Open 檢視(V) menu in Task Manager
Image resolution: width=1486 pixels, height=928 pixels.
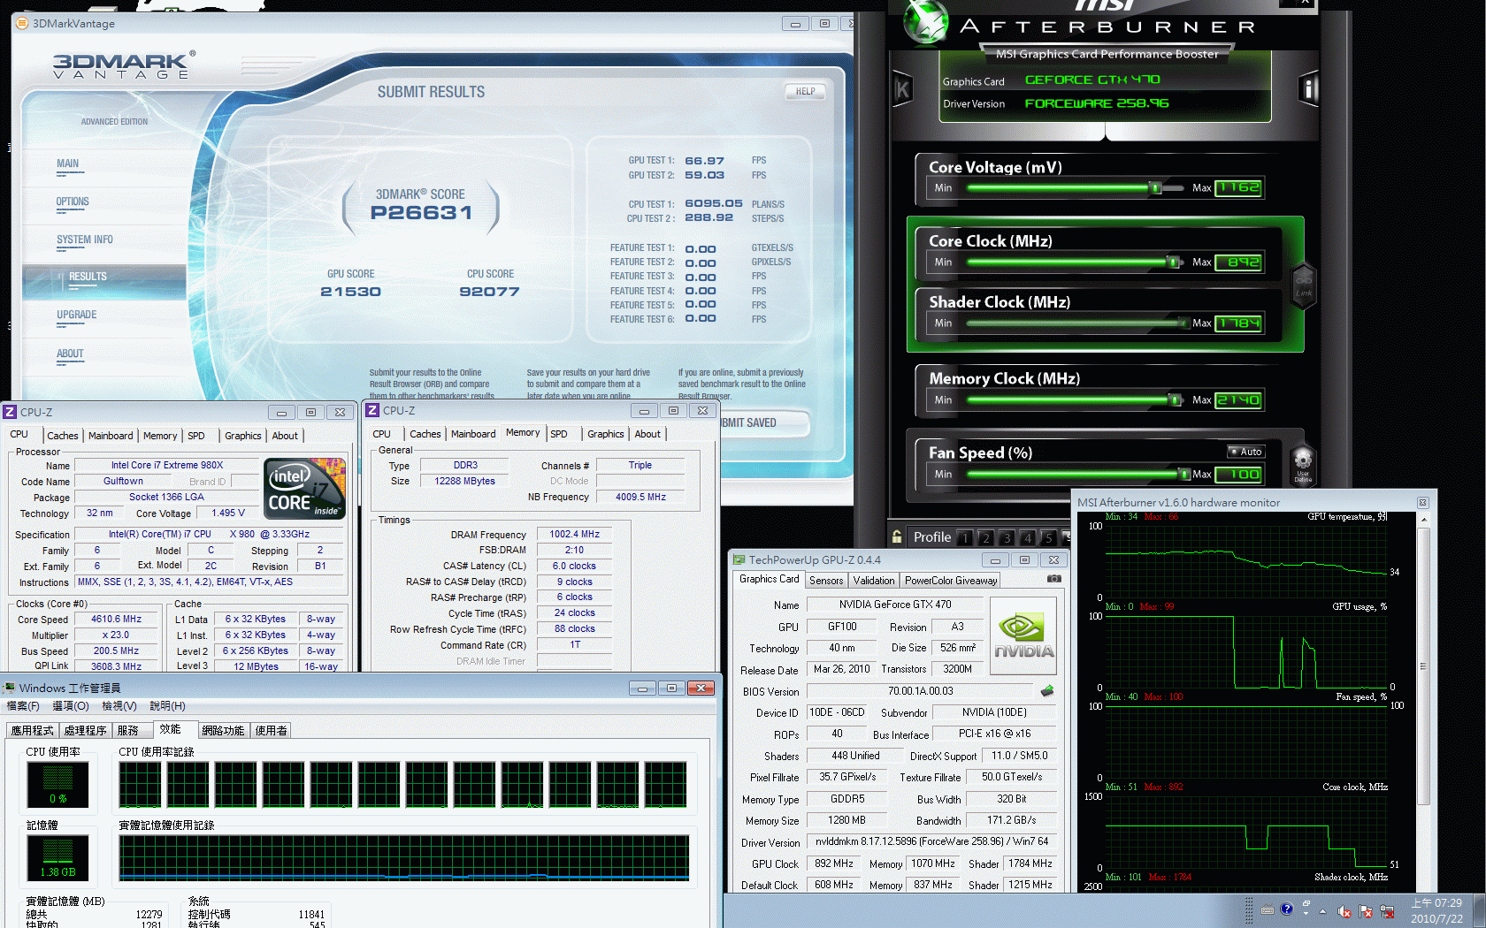coord(119,706)
